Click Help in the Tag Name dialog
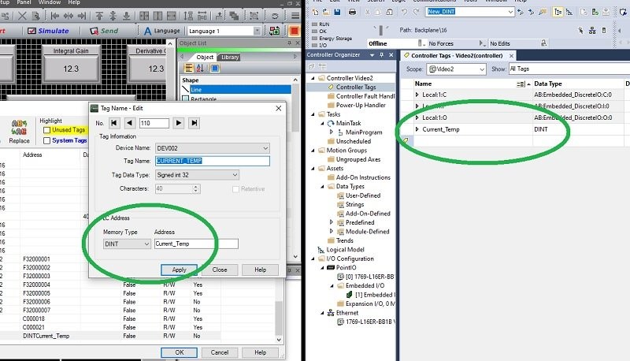 pyautogui.click(x=261, y=270)
